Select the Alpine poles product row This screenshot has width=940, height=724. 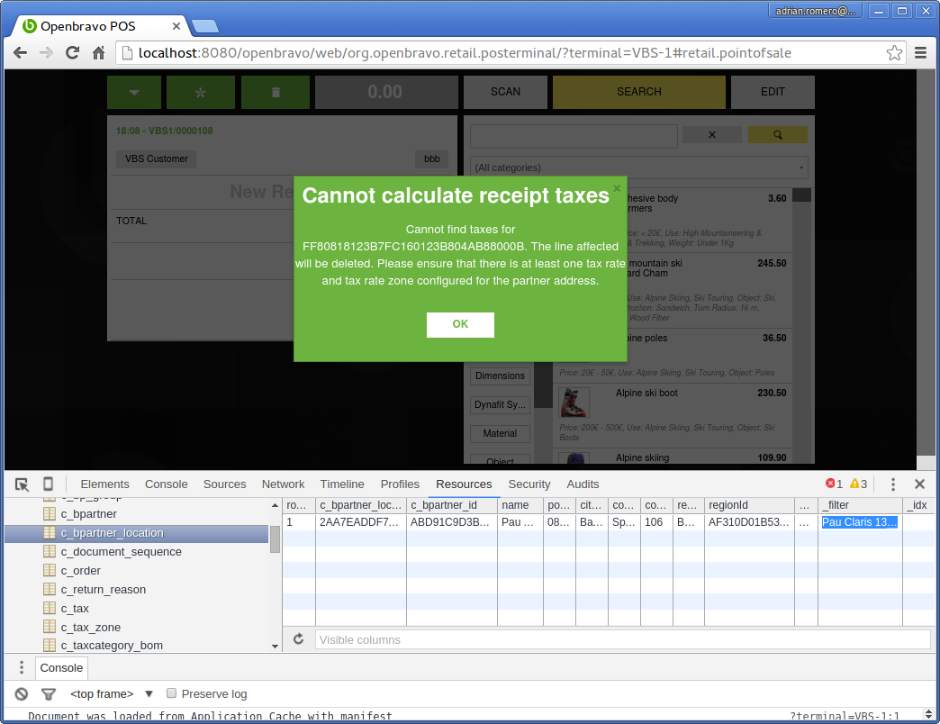coord(673,355)
